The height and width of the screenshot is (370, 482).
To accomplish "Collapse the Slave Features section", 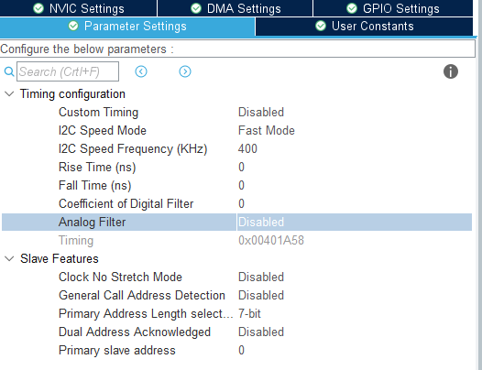I will 9,258.
